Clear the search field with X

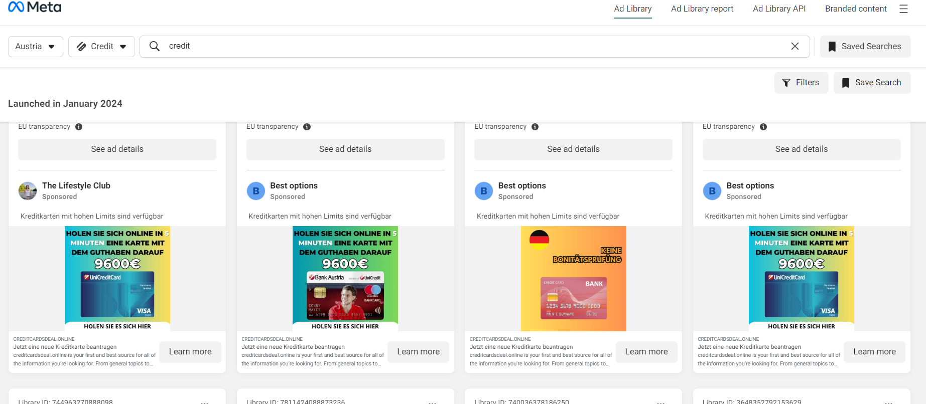pyautogui.click(x=795, y=46)
